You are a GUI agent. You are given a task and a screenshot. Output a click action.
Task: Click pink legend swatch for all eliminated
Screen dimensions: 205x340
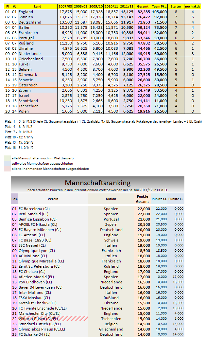point(8,169)
